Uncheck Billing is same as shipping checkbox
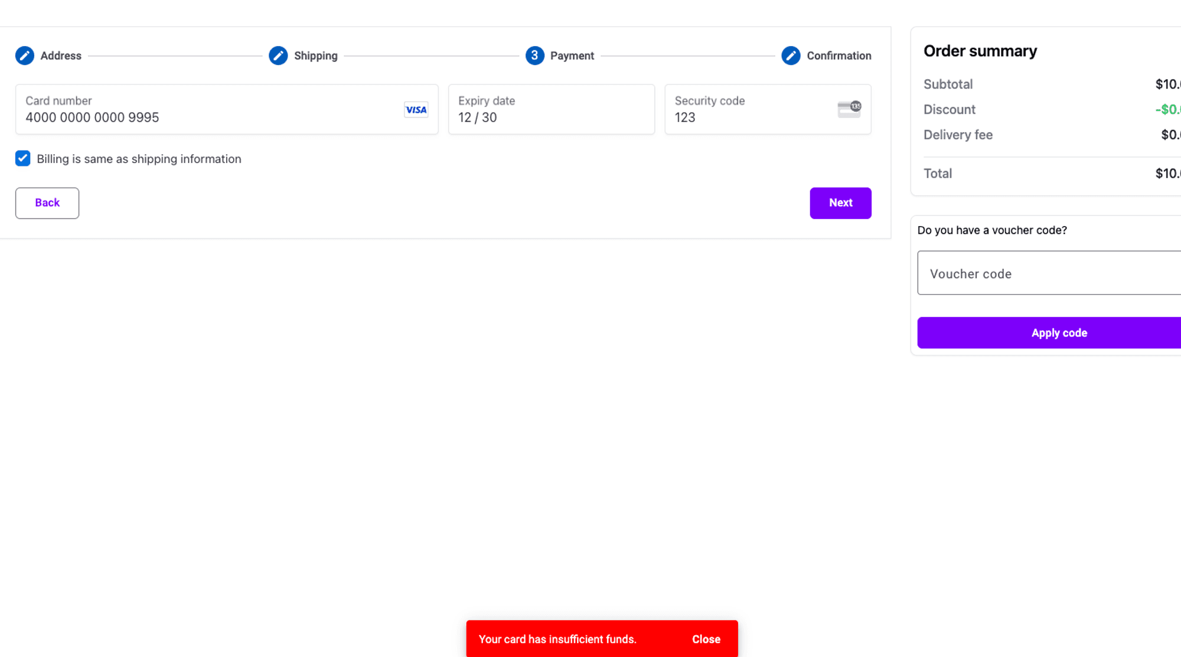The width and height of the screenshot is (1181, 657). tap(23, 158)
